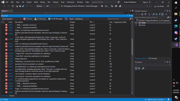Open the Build + IntelliSense dropdown
Screen dimensions: 180x101
pos(79,19)
